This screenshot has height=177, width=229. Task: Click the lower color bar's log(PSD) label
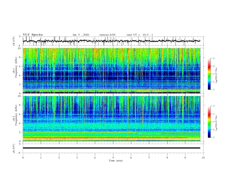click(217, 123)
